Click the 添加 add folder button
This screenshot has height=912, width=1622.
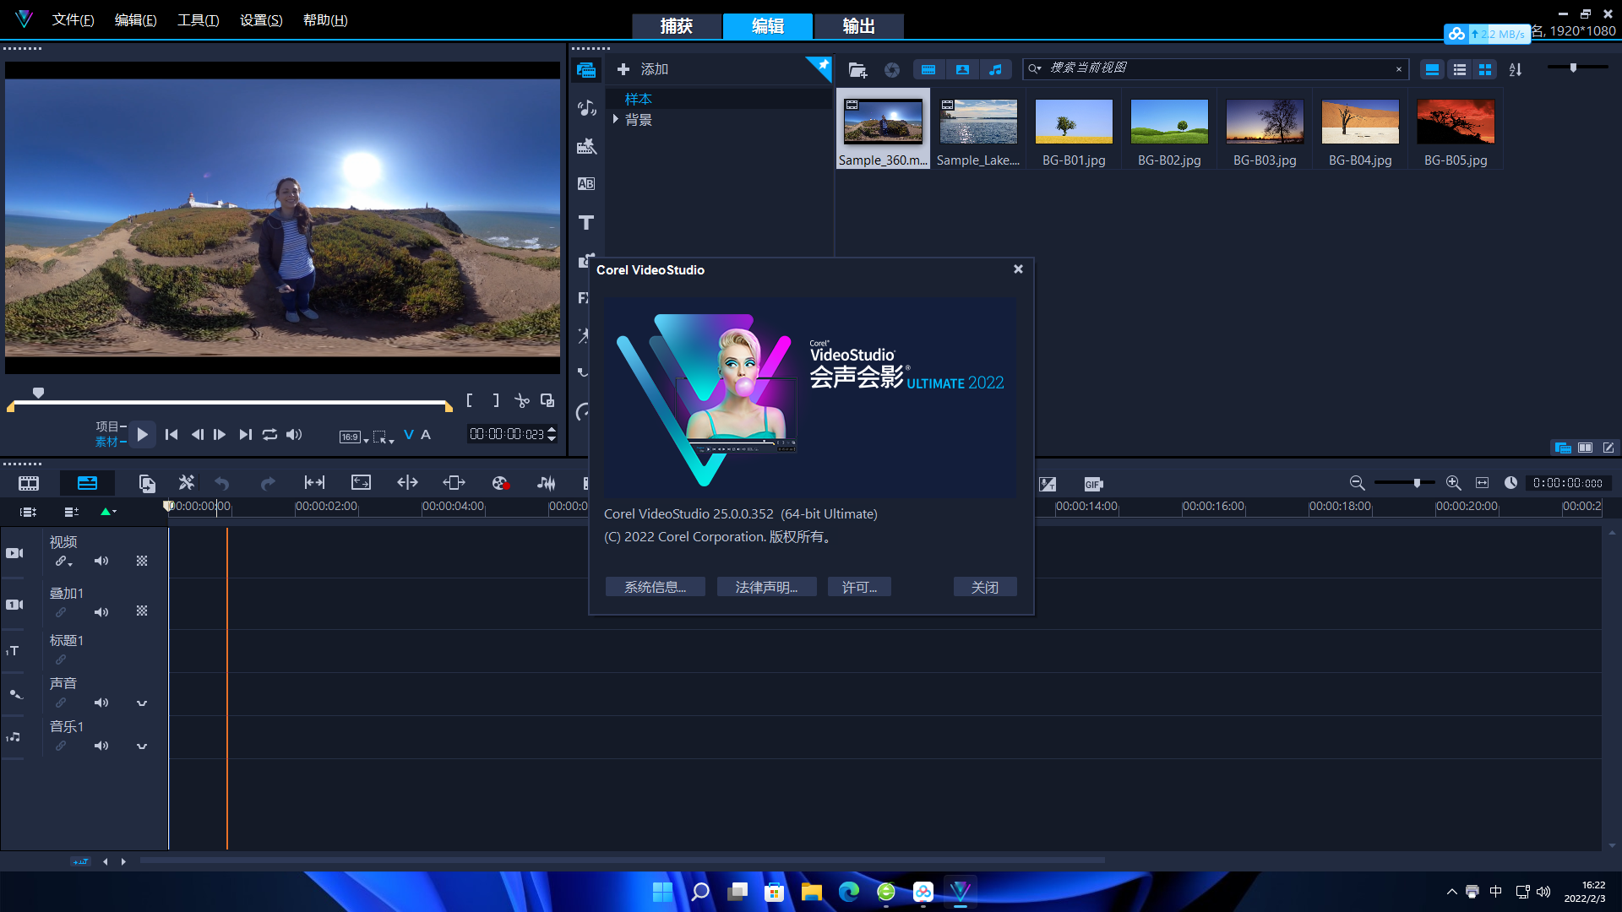643,69
